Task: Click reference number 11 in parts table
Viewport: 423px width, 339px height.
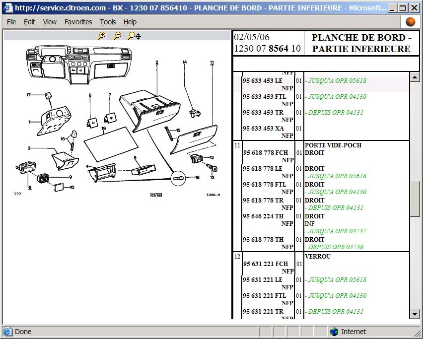Action: click(x=237, y=145)
